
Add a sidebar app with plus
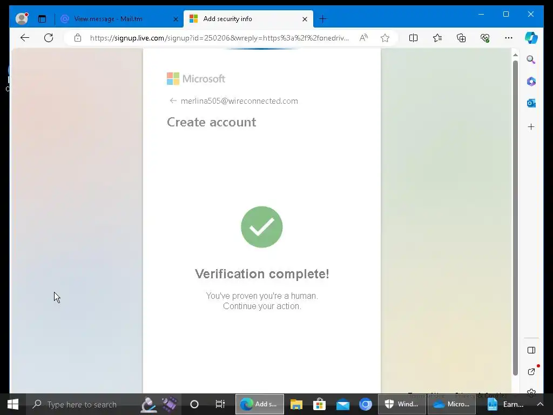(x=531, y=126)
